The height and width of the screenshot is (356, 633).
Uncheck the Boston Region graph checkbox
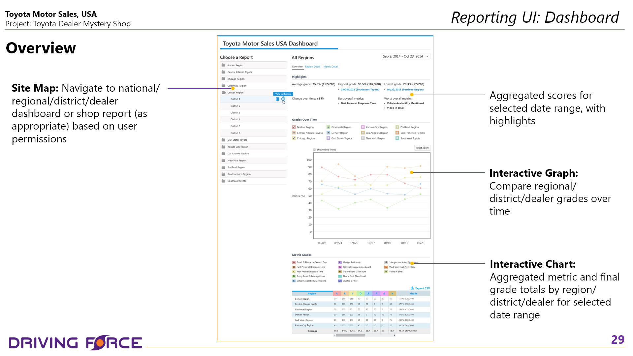pos(294,127)
